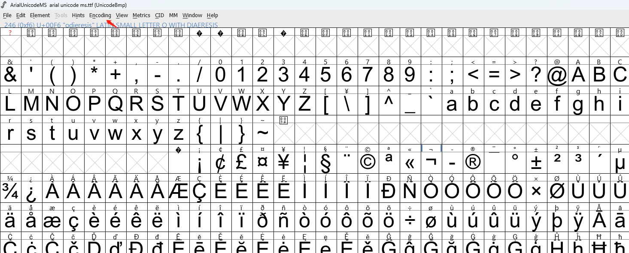Open the File menu

(7, 15)
